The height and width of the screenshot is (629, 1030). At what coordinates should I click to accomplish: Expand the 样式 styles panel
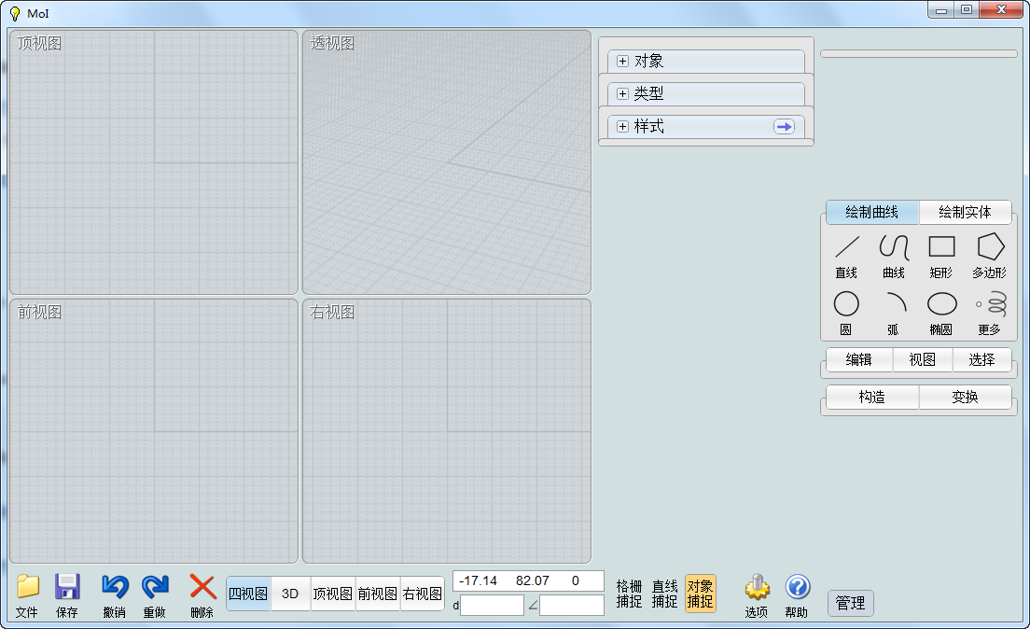point(695,126)
